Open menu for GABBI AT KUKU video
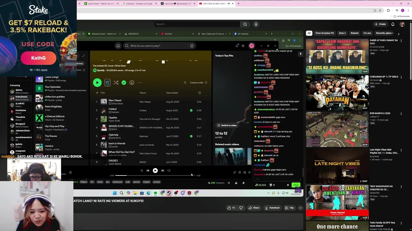This screenshot has height=231, width=412. point(401,41)
